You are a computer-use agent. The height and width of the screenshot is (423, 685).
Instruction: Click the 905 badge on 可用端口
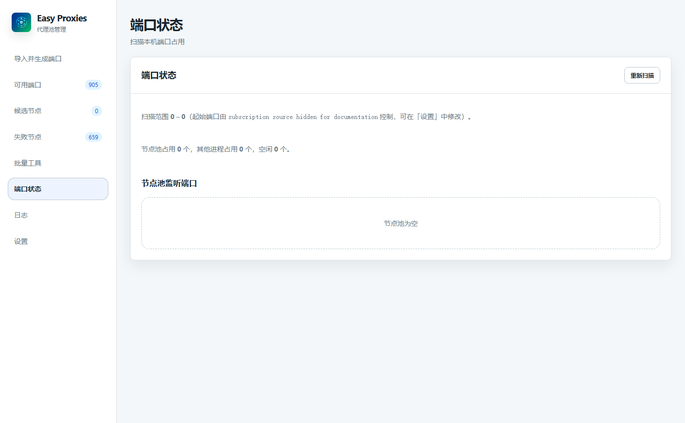(x=93, y=85)
